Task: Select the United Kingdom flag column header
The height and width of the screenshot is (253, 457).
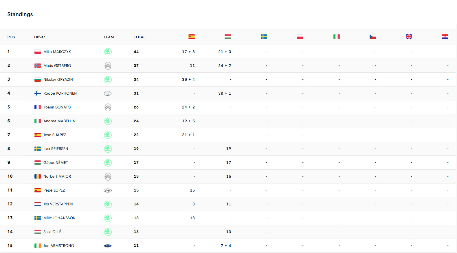Action: coord(409,37)
